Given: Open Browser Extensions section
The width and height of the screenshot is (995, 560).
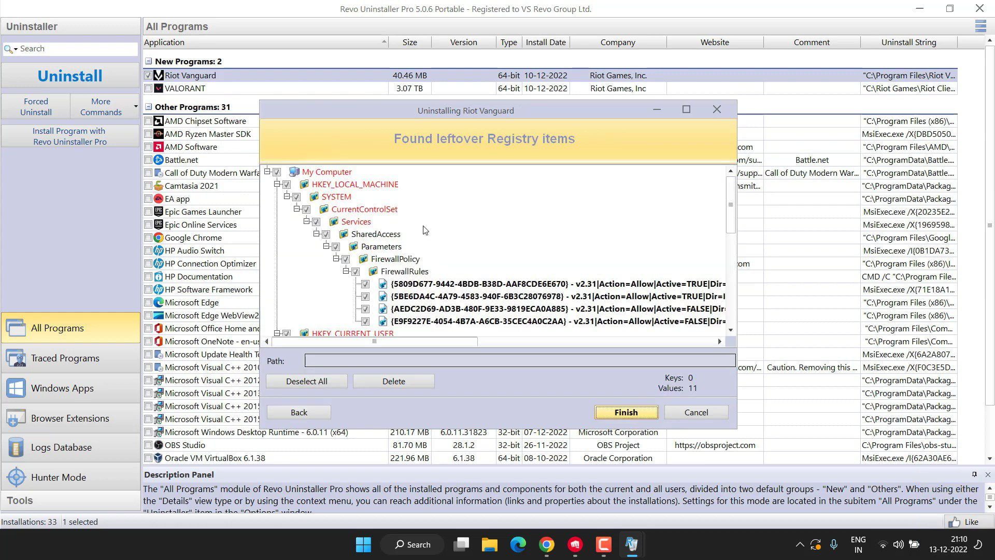Looking at the screenshot, I should point(70,418).
